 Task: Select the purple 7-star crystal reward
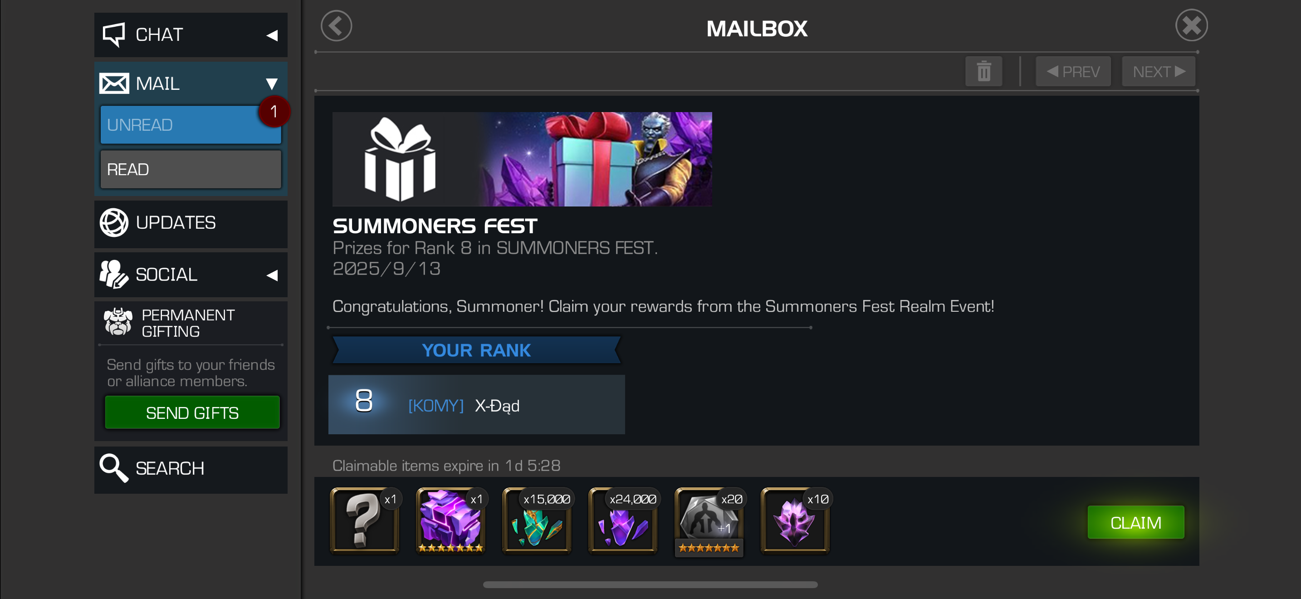[450, 521]
